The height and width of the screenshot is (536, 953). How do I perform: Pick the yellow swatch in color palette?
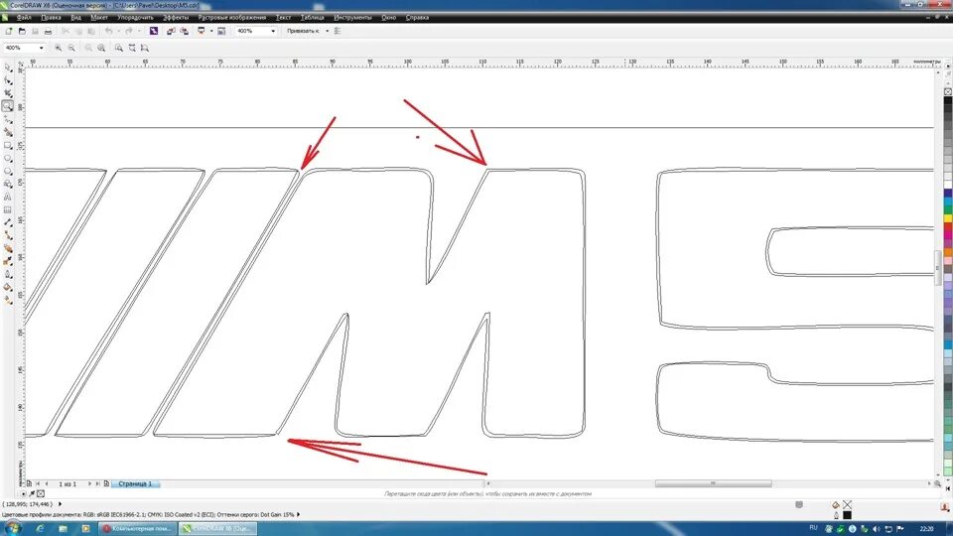(947, 218)
